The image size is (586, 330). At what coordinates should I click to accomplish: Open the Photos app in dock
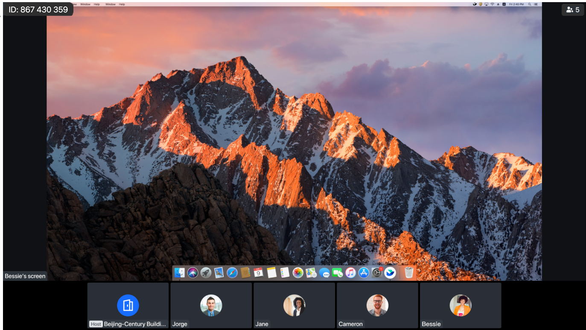pyautogui.click(x=298, y=272)
